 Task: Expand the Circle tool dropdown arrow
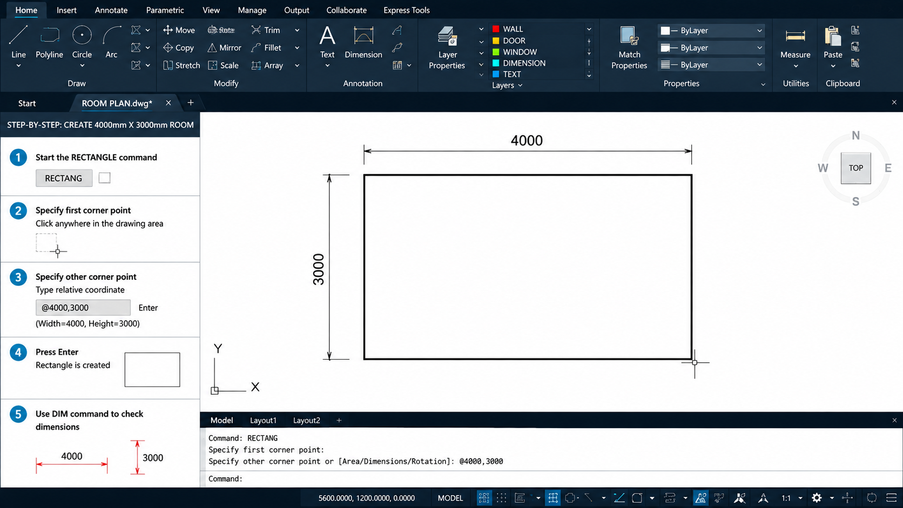point(82,66)
